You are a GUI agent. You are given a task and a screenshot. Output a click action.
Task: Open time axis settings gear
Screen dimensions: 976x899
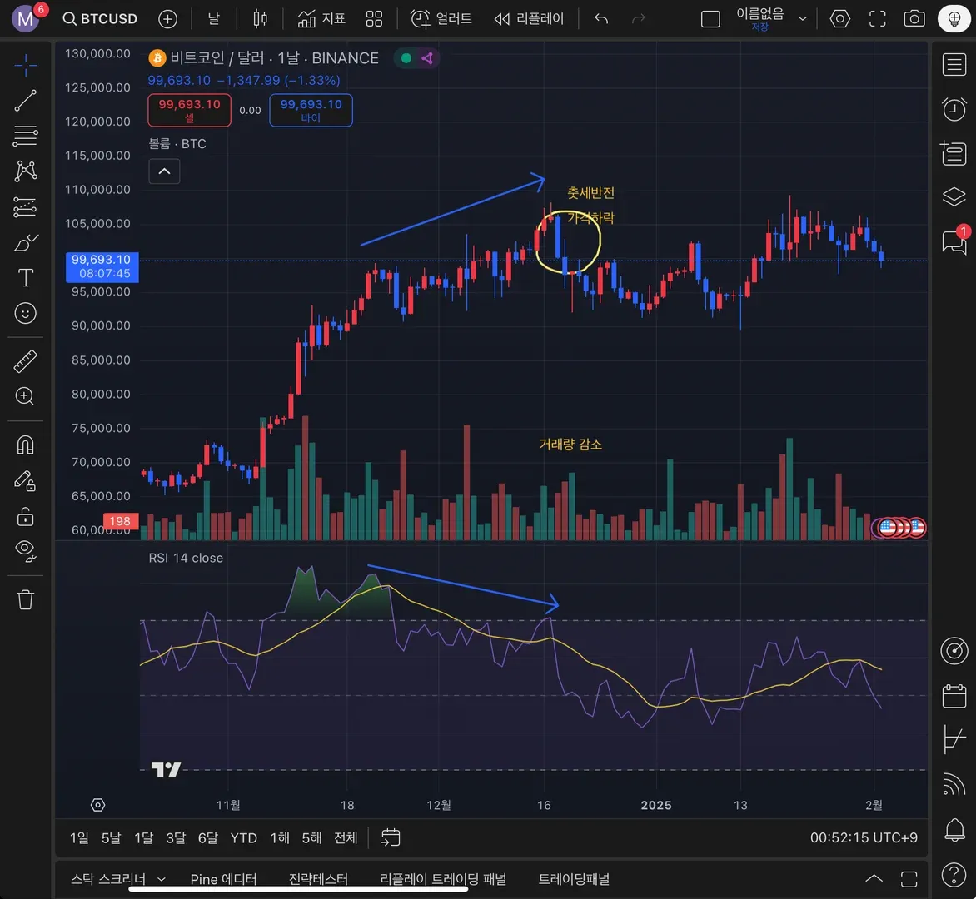pos(97,805)
